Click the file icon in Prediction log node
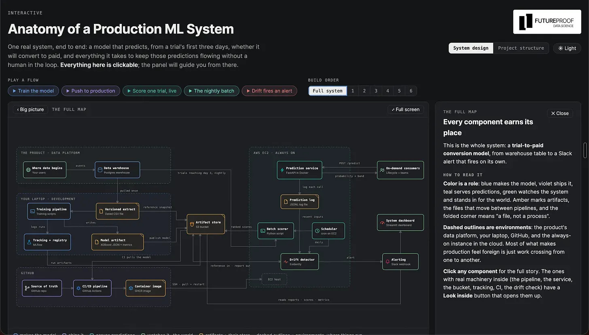Viewport: 589px width, 335px height. pyautogui.click(x=286, y=202)
